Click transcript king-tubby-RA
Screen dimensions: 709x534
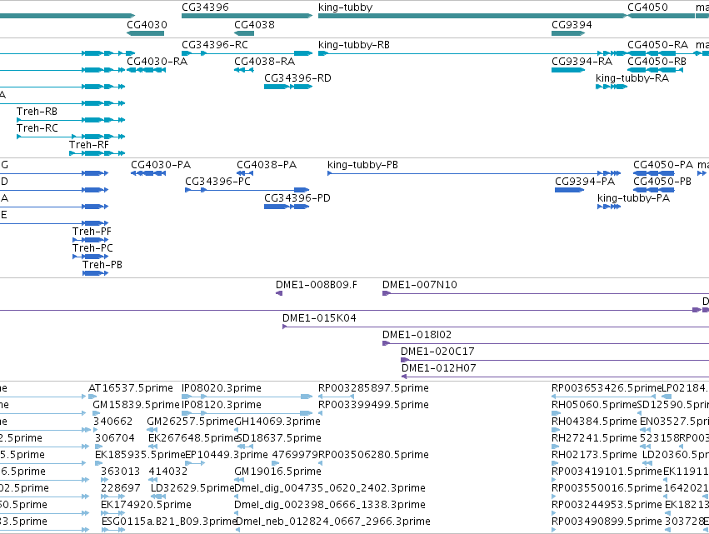point(612,87)
